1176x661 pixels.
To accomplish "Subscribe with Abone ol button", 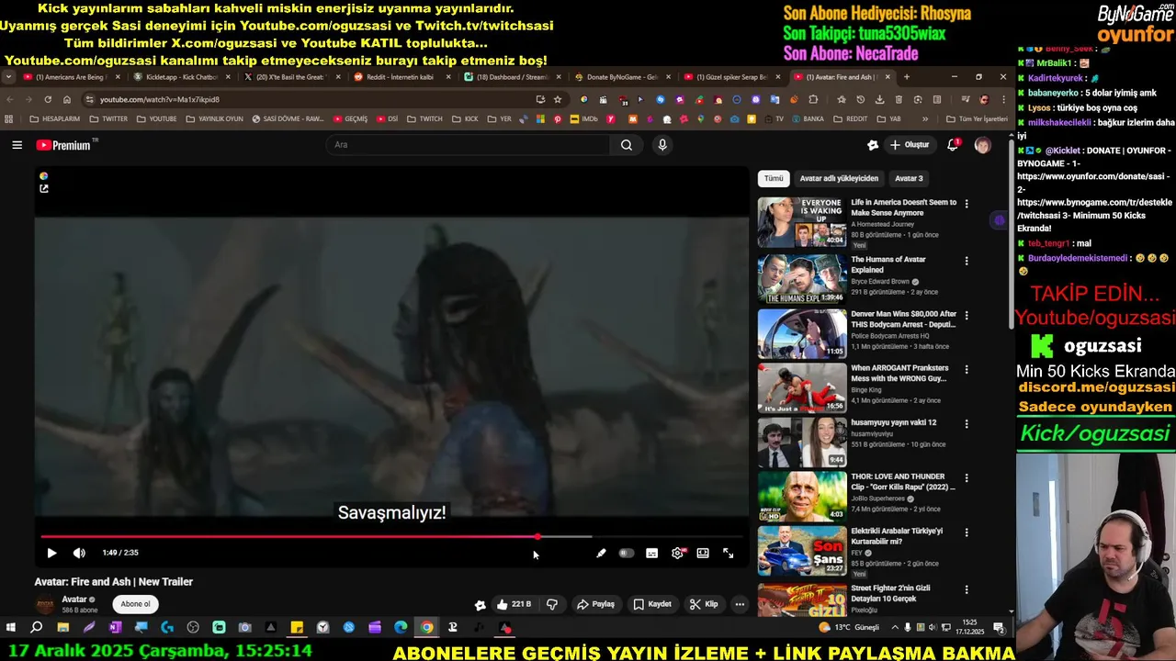I will [135, 604].
